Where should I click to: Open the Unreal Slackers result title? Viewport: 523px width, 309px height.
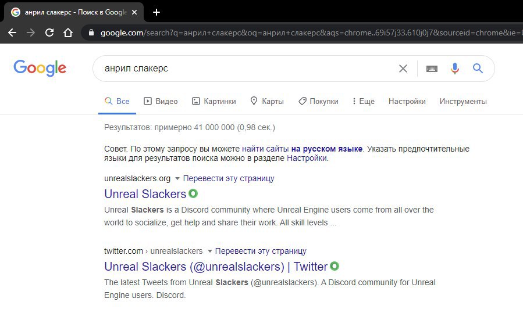tap(145, 194)
